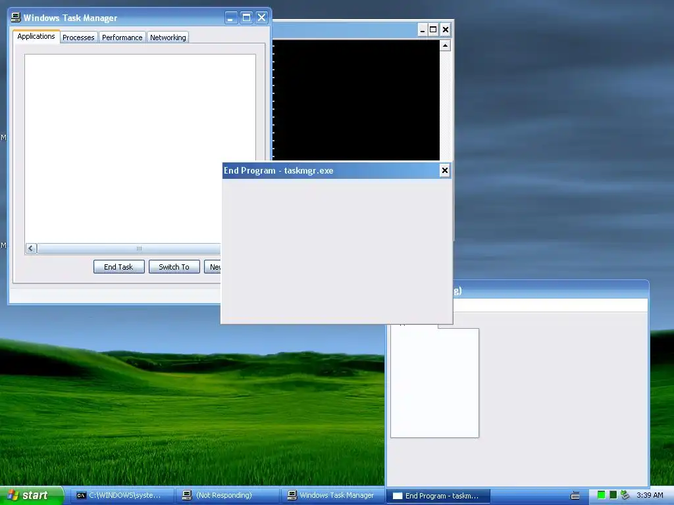Close the command prompt console window
This screenshot has width=674, height=505.
pos(446,30)
